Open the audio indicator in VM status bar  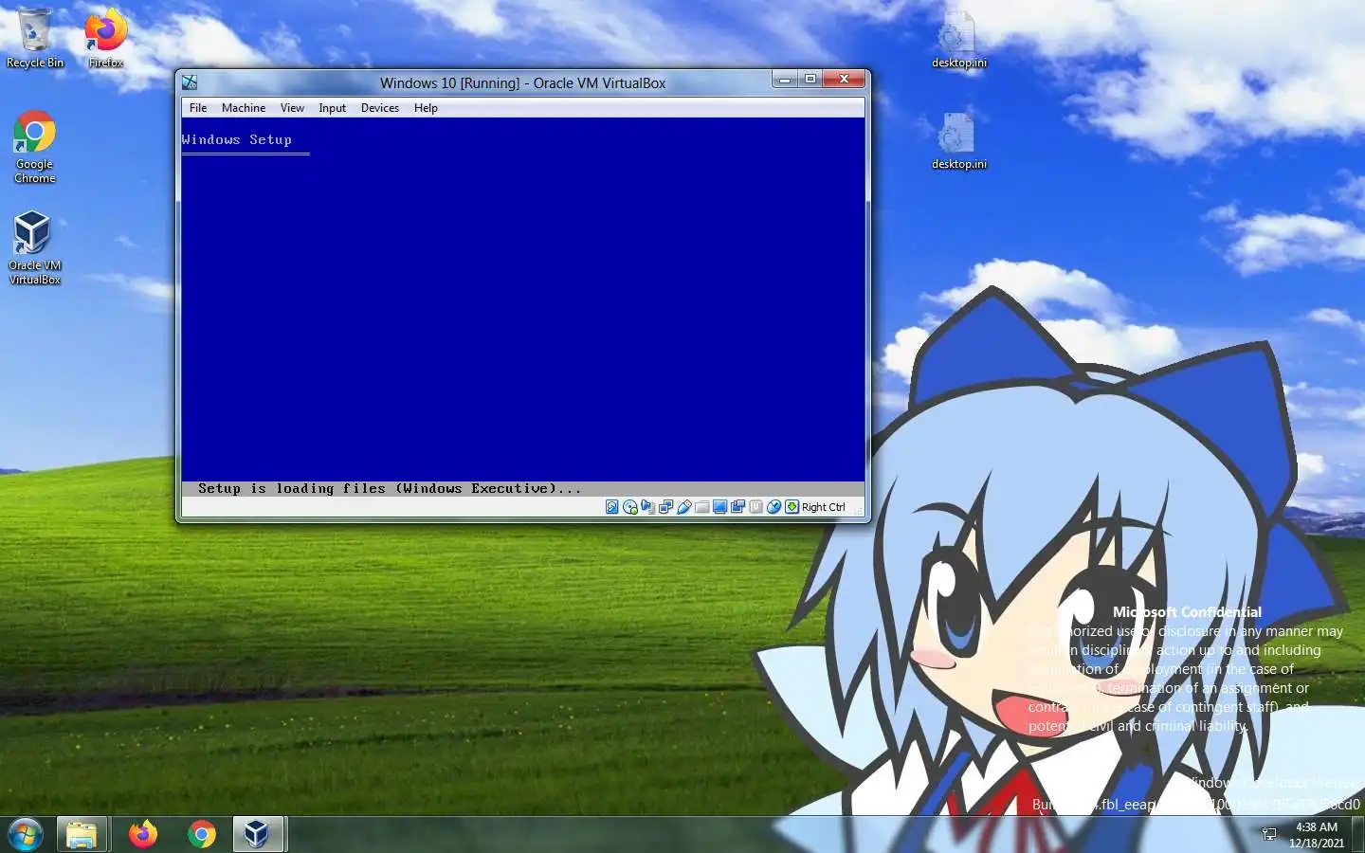point(647,507)
